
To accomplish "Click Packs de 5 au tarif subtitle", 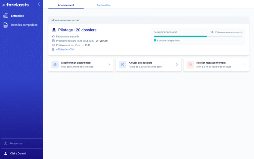I will [146, 67].
